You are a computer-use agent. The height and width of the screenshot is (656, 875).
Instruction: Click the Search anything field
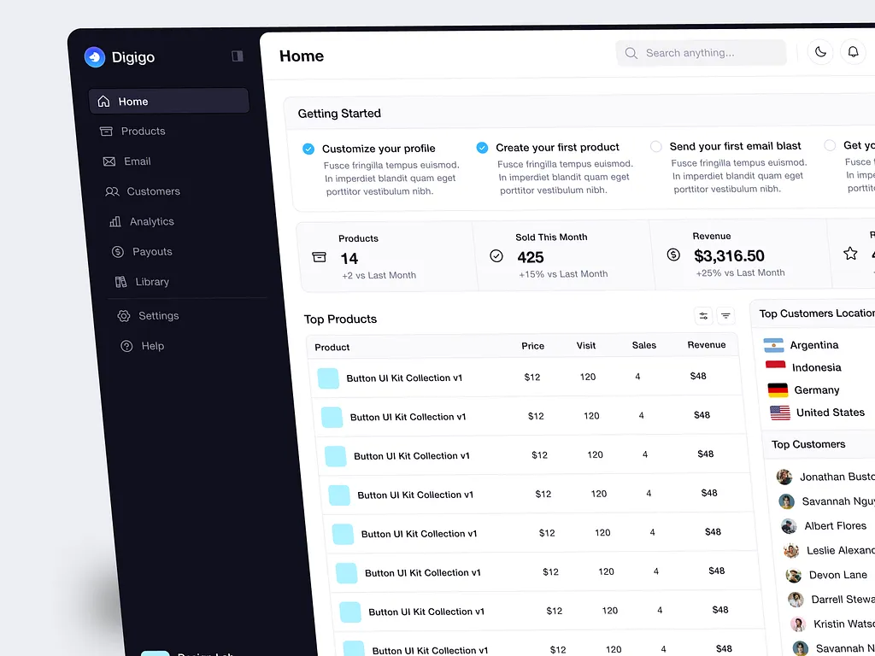(701, 53)
